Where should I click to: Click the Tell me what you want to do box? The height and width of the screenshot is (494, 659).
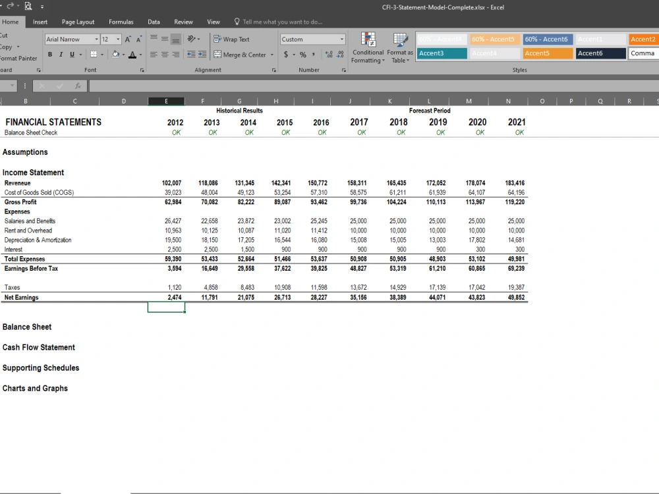click(x=279, y=21)
